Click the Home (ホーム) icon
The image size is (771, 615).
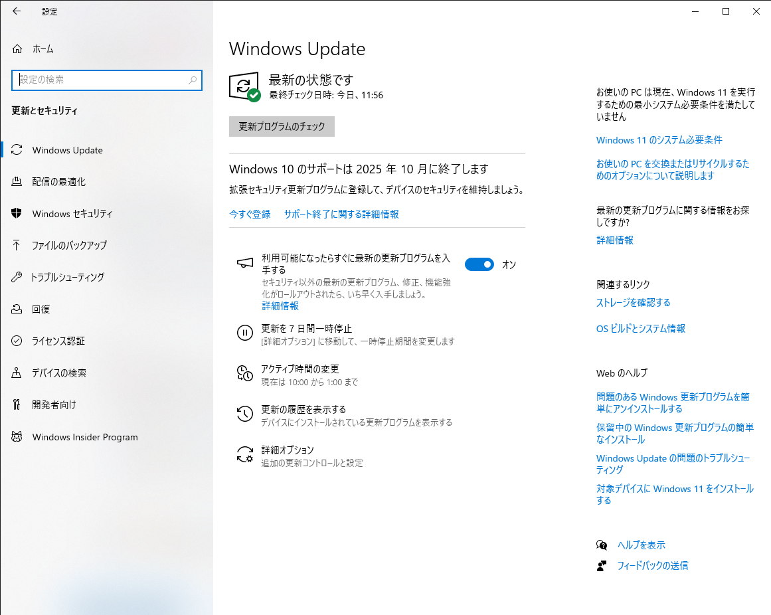17,49
